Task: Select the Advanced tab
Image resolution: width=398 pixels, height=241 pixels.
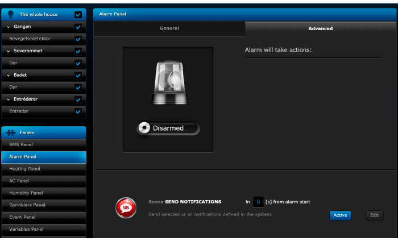Action: (x=320, y=28)
